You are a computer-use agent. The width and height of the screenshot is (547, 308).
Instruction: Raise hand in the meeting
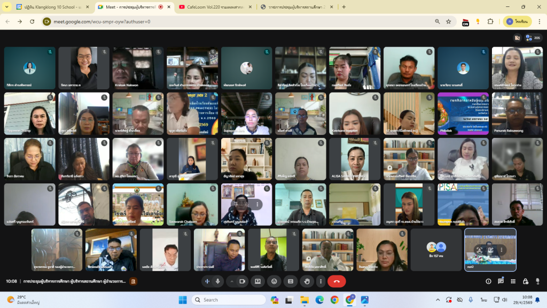coord(307,281)
